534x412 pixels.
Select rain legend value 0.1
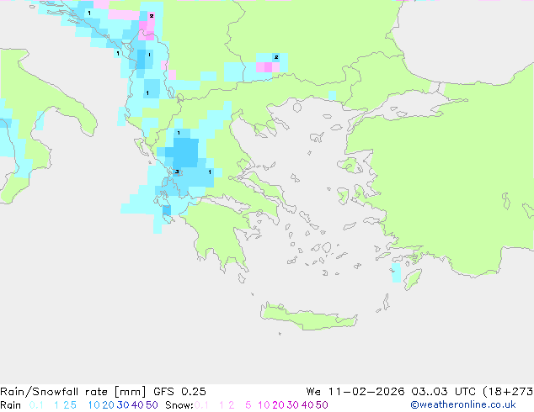click(x=36, y=405)
